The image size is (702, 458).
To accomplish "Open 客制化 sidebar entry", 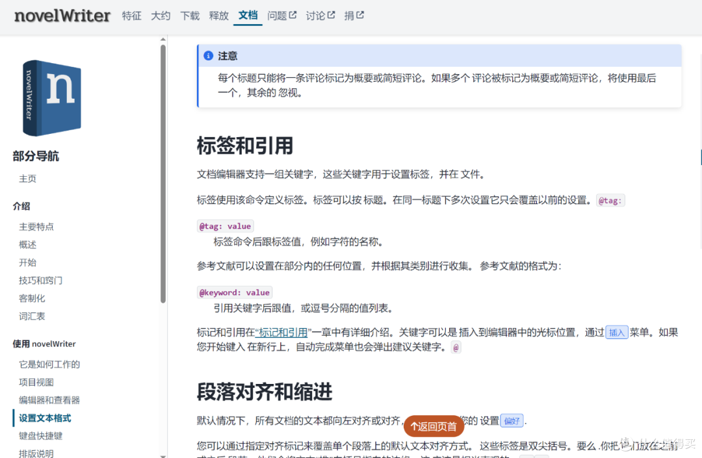I will 32,298.
